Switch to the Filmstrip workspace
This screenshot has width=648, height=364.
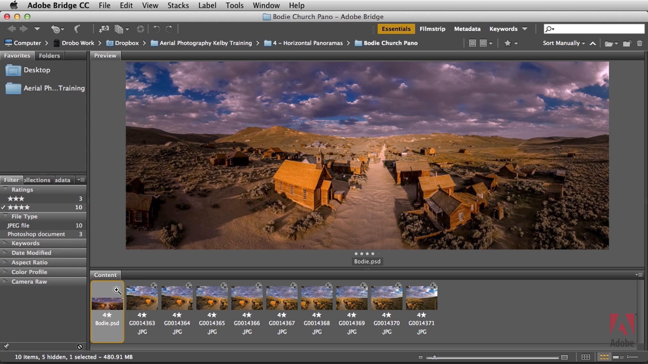coord(432,29)
